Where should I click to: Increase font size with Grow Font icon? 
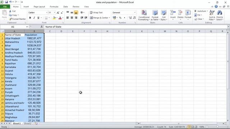(58, 13)
